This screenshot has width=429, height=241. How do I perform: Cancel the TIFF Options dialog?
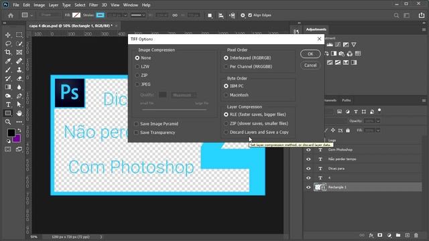(310, 66)
